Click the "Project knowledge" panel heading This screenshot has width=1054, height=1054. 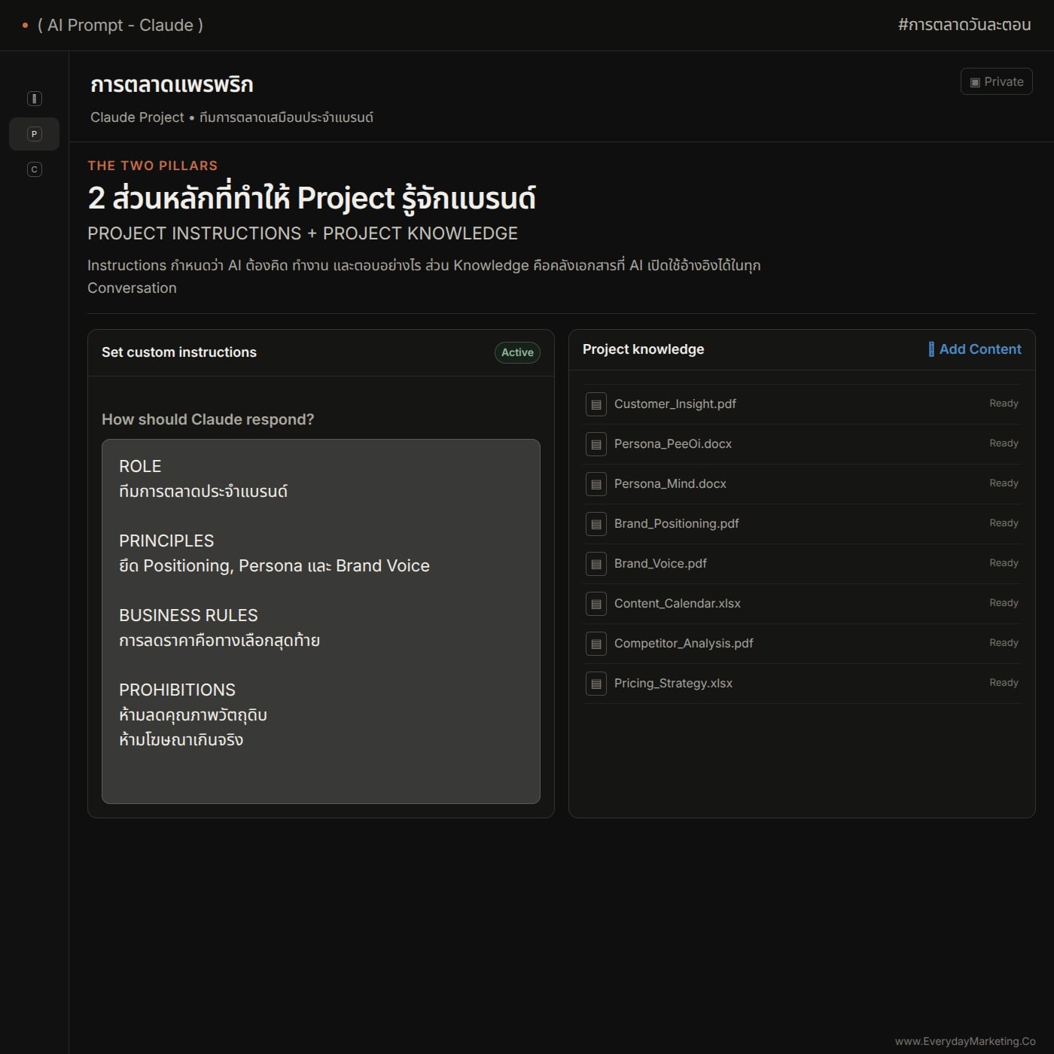click(643, 349)
